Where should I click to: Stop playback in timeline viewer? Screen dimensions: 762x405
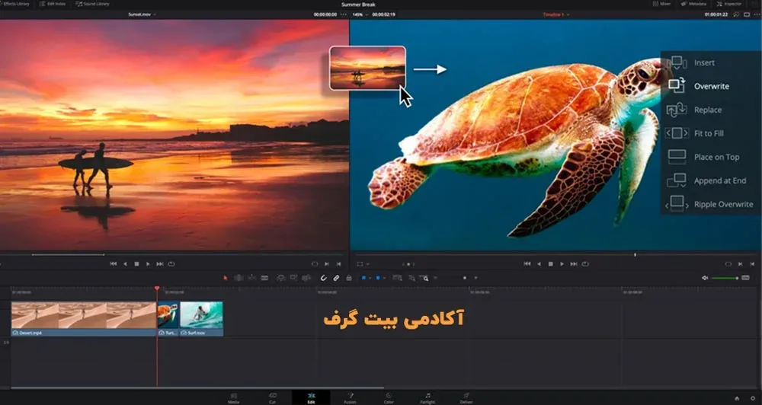click(551, 263)
